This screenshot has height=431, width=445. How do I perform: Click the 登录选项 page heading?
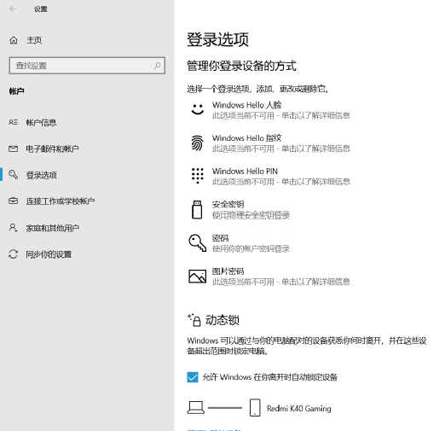pyautogui.click(x=217, y=39)
